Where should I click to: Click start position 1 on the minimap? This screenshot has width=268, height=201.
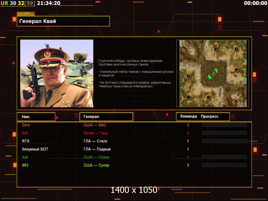[x=189, y=97]
